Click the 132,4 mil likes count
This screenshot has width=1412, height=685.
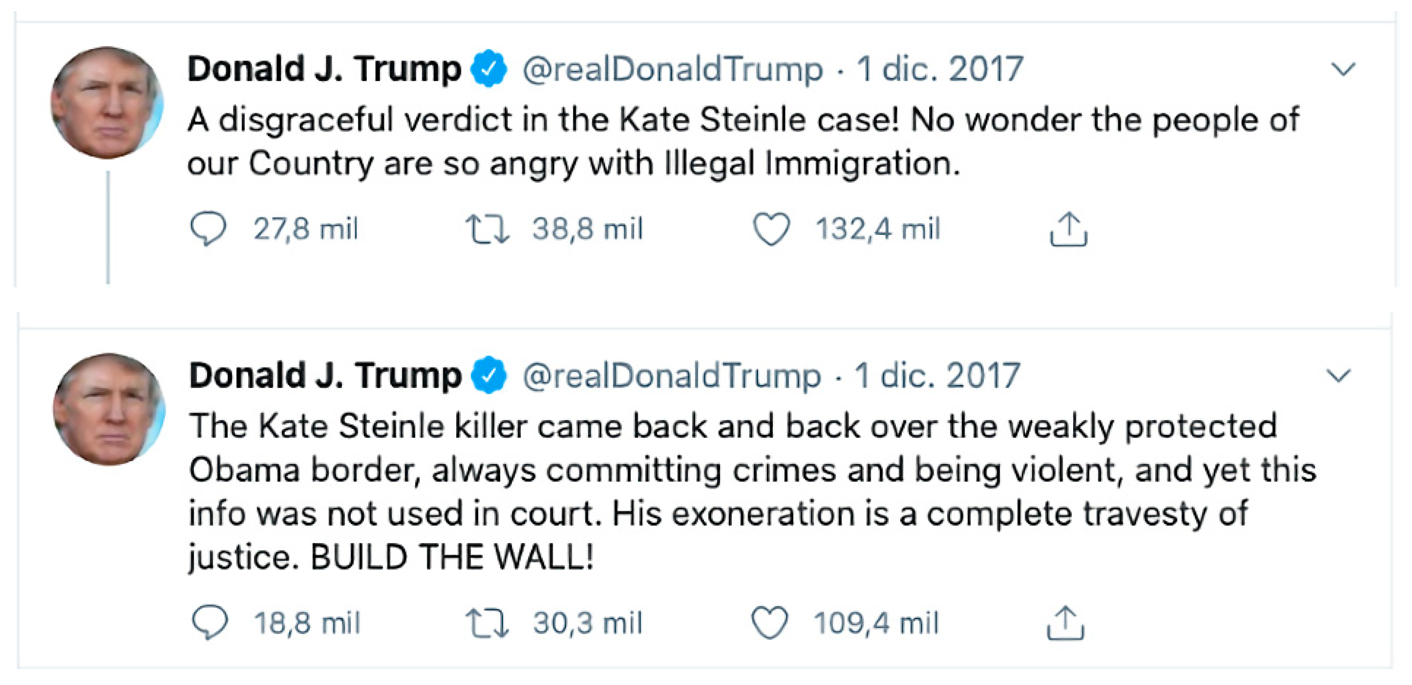click(x=878, y=229)
